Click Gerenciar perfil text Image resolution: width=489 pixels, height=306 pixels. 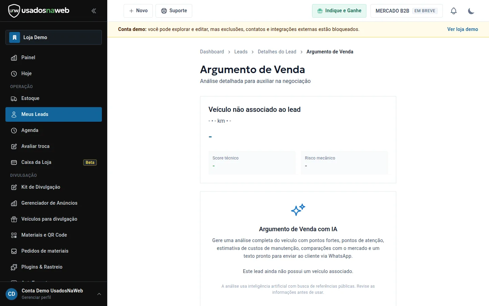click(x=36, y=297)
